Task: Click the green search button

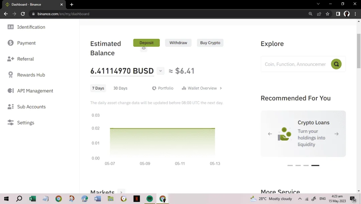Action: [x=336, y=64]
